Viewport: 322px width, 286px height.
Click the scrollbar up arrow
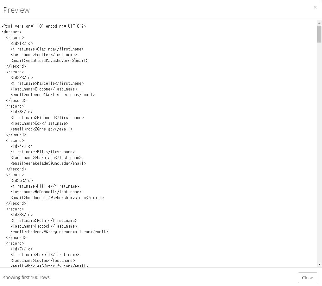[x=319, y=23]
